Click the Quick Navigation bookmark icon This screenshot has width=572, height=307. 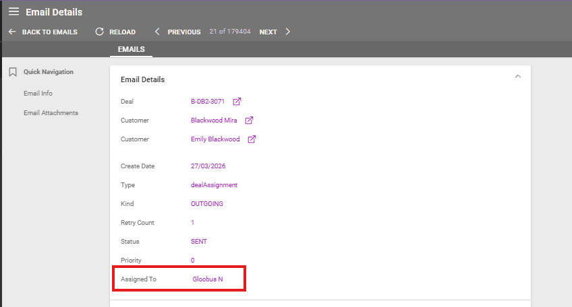click(13, 72)
